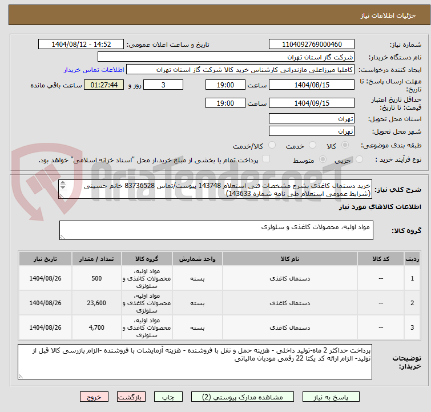The height and width of the screenshot is (412, 431).
Task: Click the گروه کالا text area
Action: [x=216, y=230]
